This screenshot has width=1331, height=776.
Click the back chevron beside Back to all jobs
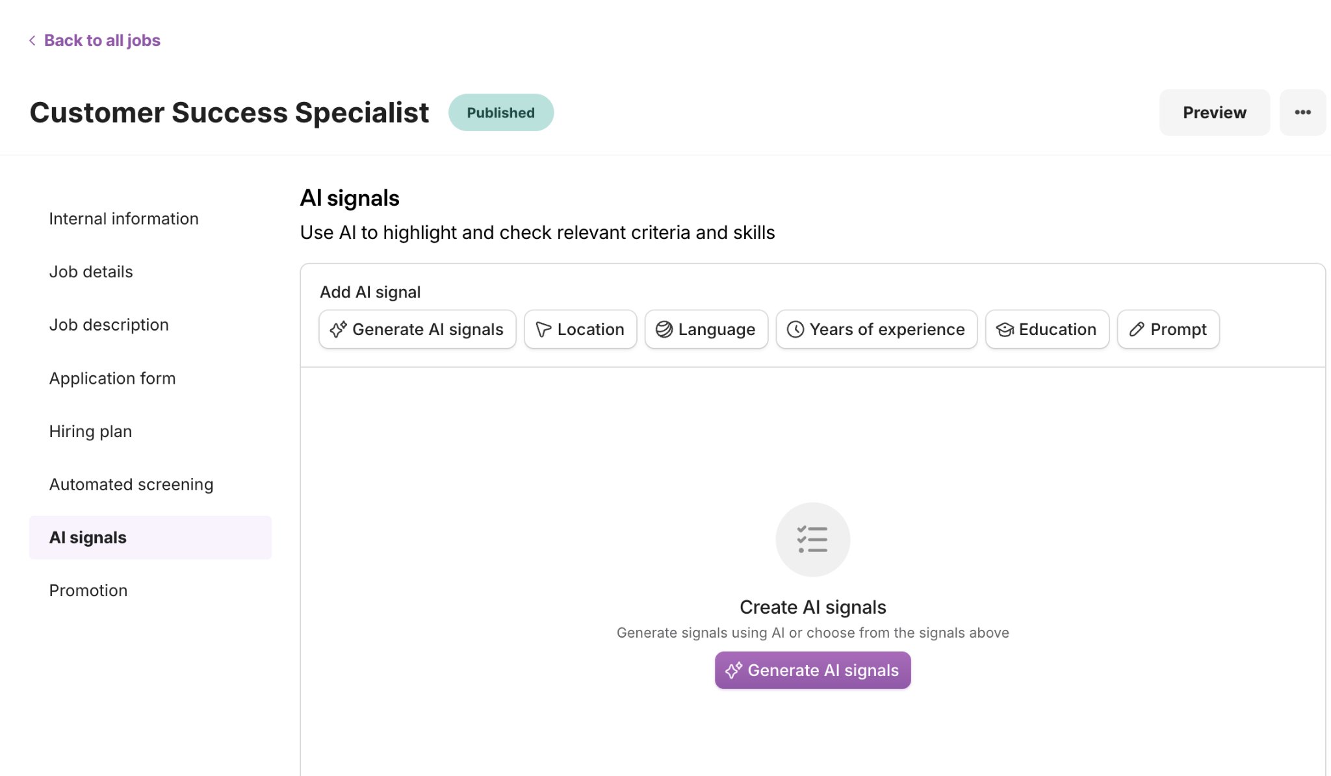32,40
